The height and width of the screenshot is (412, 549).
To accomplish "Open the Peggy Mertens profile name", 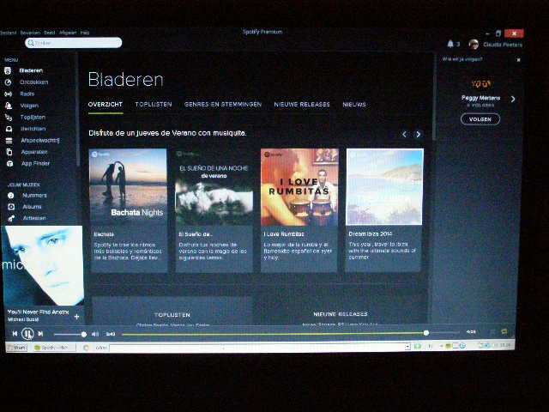I will (480, 98).
